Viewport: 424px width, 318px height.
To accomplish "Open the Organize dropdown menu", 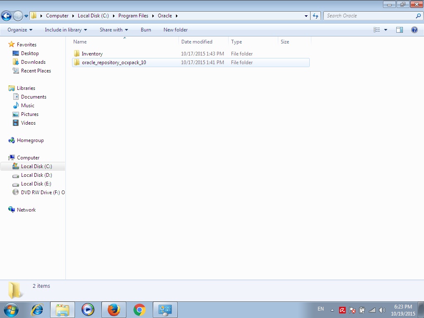I will click(x=19, y=30).
